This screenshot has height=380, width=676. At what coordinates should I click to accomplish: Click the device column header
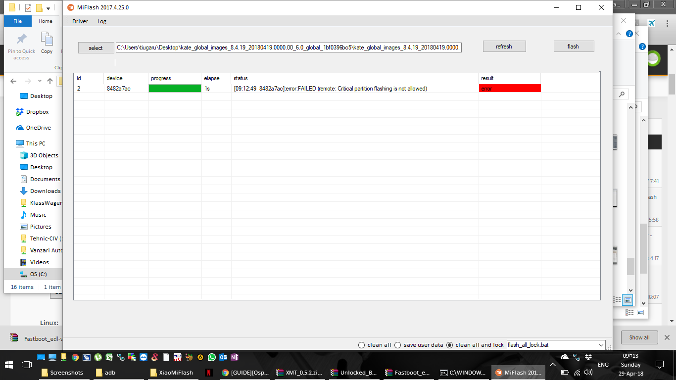[126, 78]
